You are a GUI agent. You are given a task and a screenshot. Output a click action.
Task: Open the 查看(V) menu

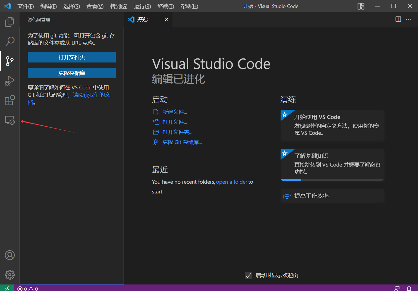tap(95, 6)
